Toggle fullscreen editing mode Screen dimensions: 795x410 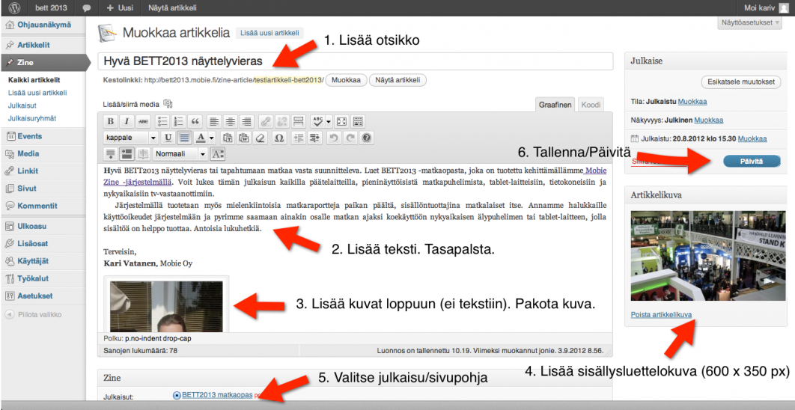tap(341, 121)
